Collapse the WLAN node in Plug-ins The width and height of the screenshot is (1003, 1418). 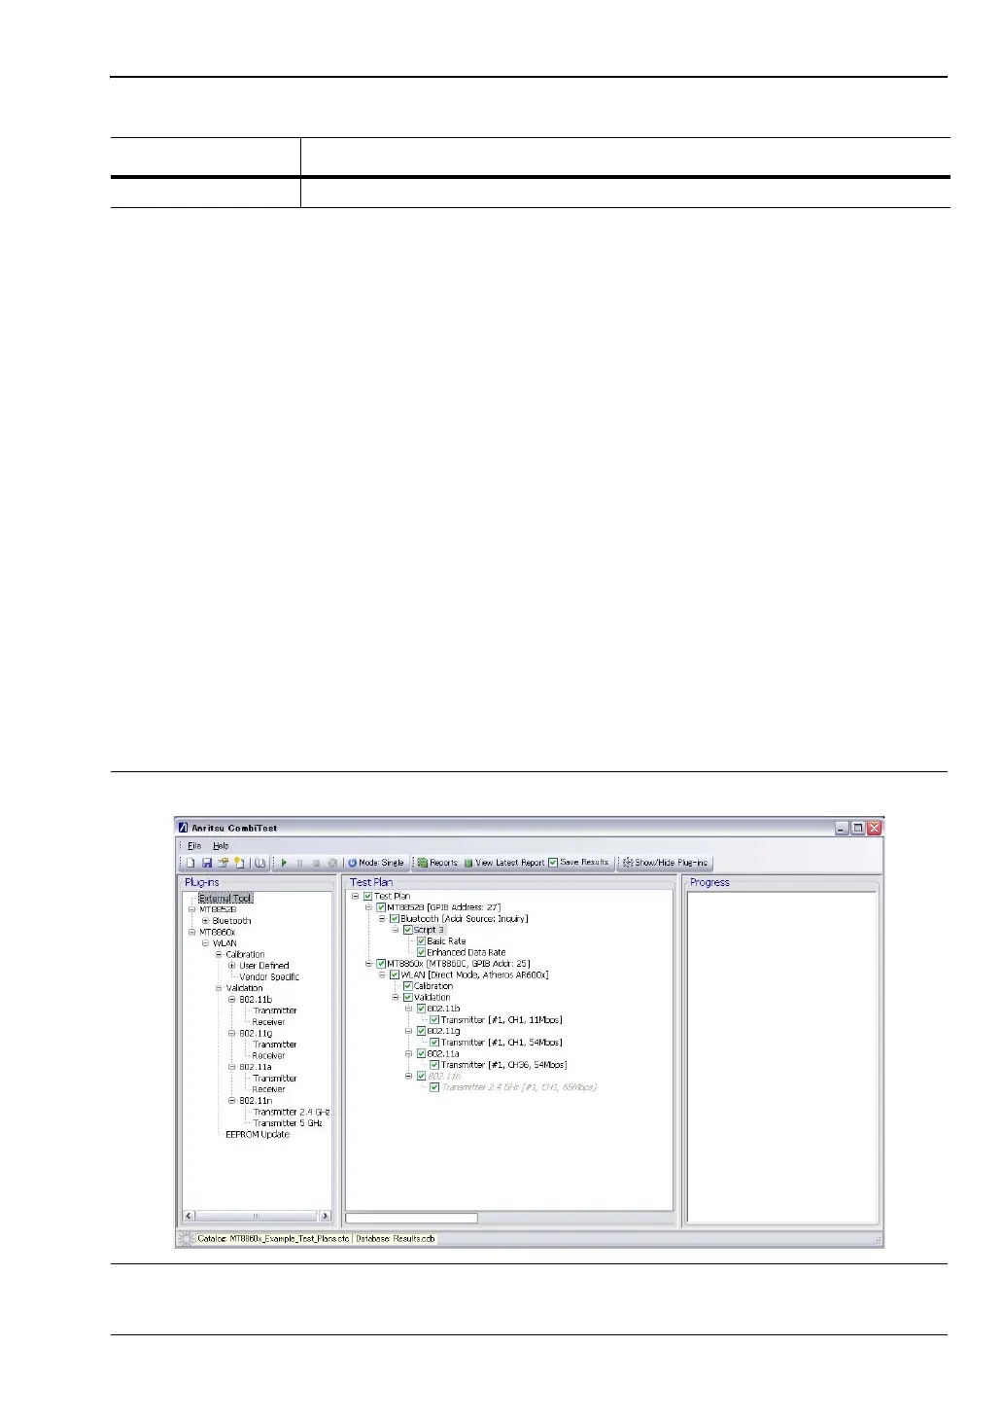(205, 943)
